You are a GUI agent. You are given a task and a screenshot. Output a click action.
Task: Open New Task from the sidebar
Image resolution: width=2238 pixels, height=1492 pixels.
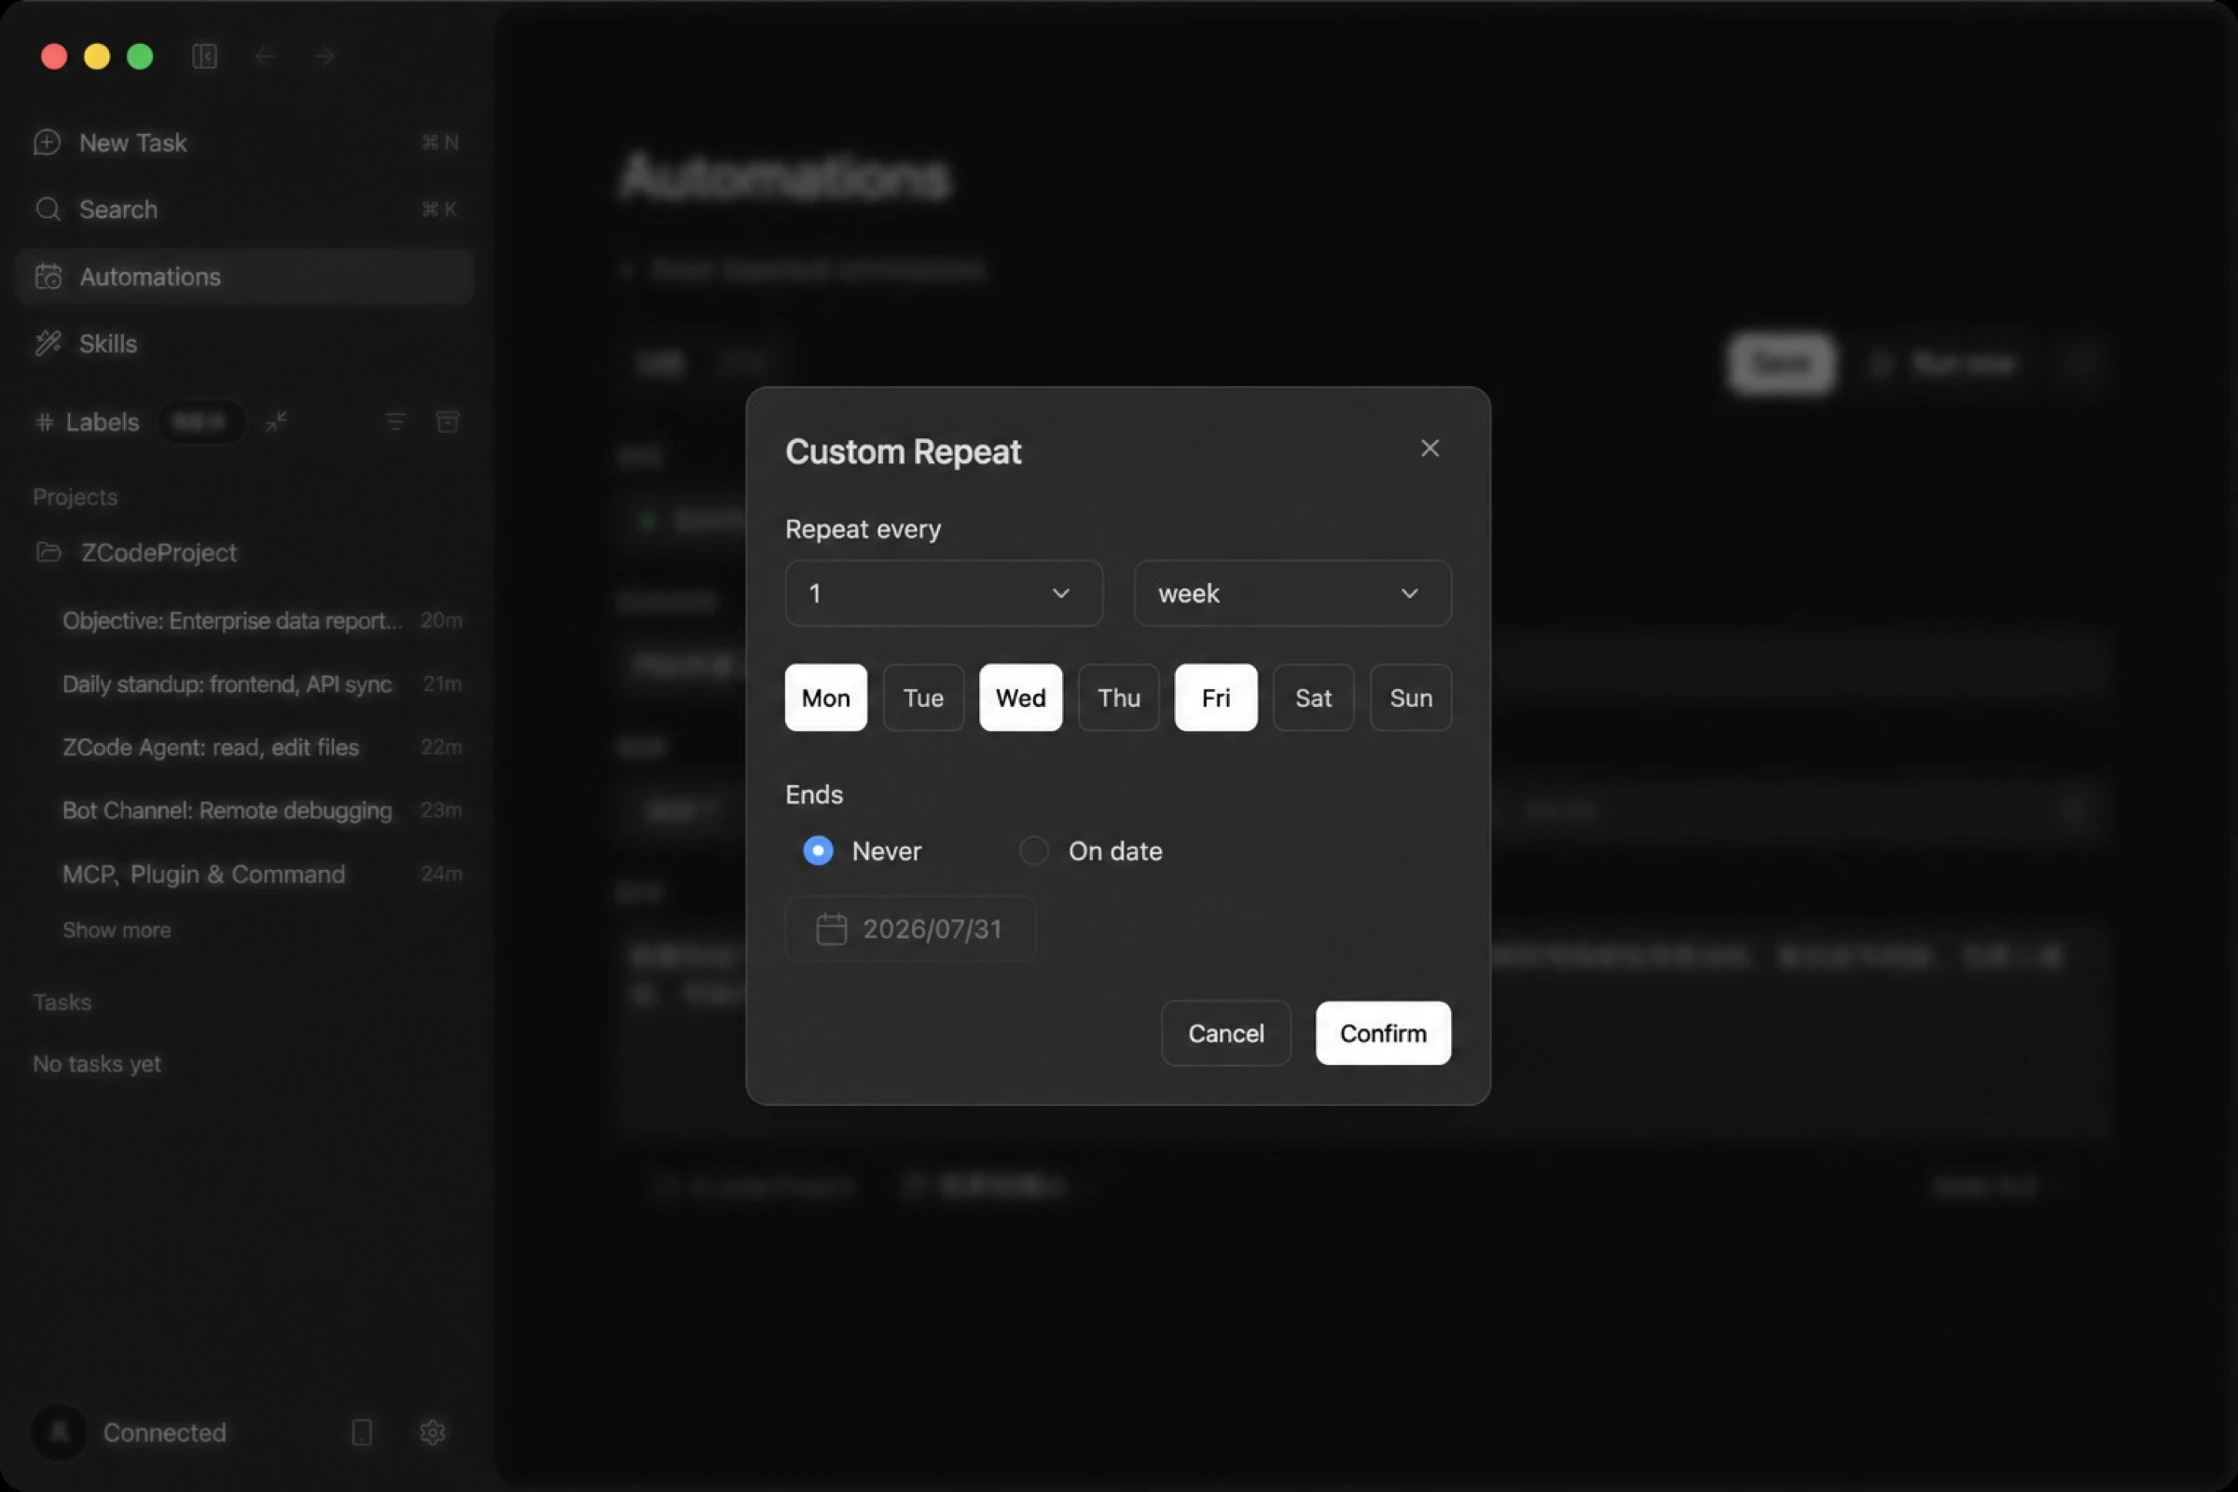click(x=244, y=143)
